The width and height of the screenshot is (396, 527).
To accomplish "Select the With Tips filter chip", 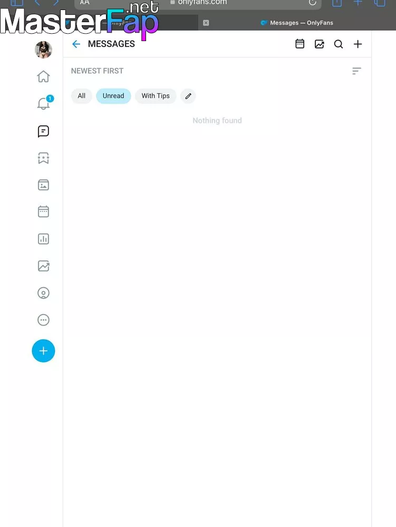I will [x=156, y=96].
